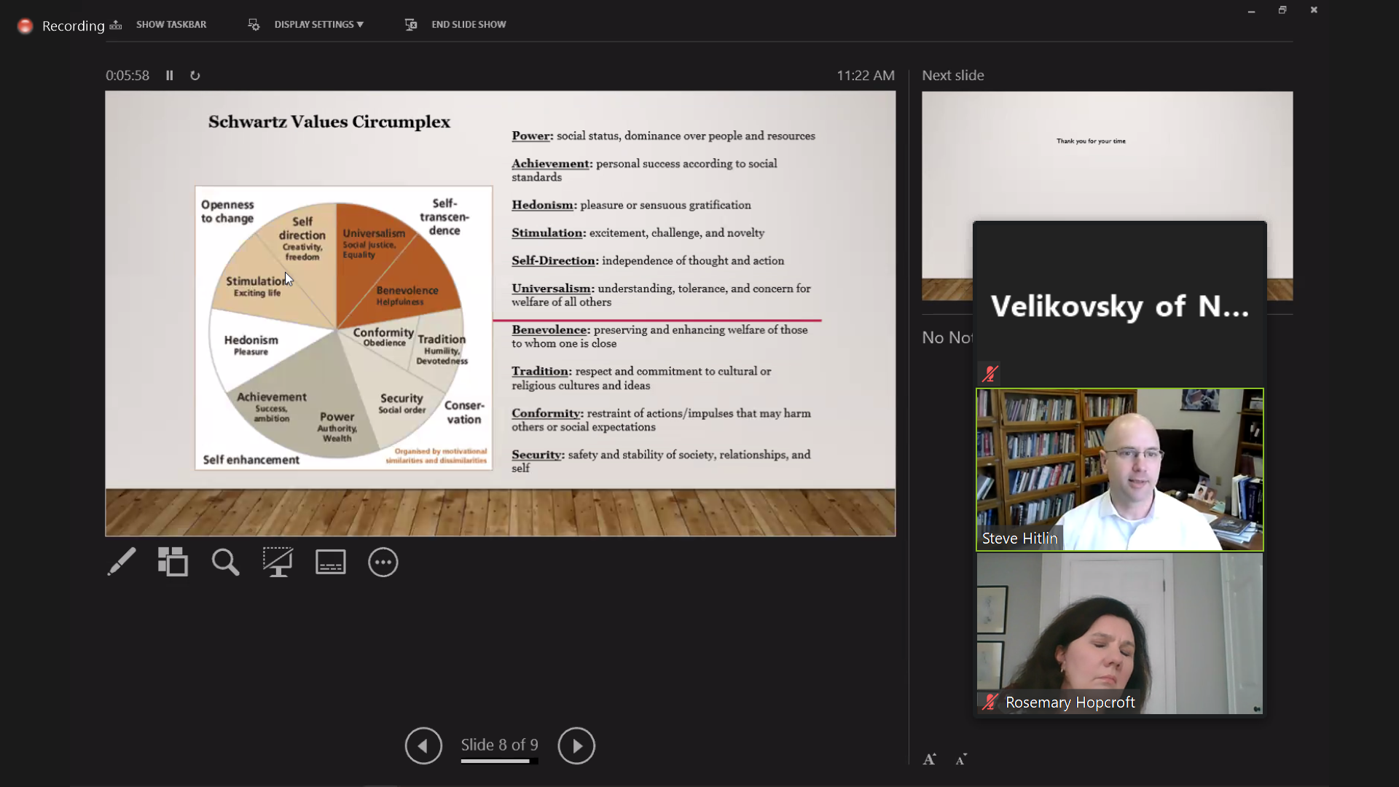1399x787 pixels.
Task: Open more slide show options
Action: tap(383, 562)
